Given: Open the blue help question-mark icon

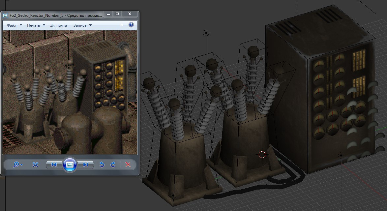Looking at the screenshot, I should coord(131,25).
